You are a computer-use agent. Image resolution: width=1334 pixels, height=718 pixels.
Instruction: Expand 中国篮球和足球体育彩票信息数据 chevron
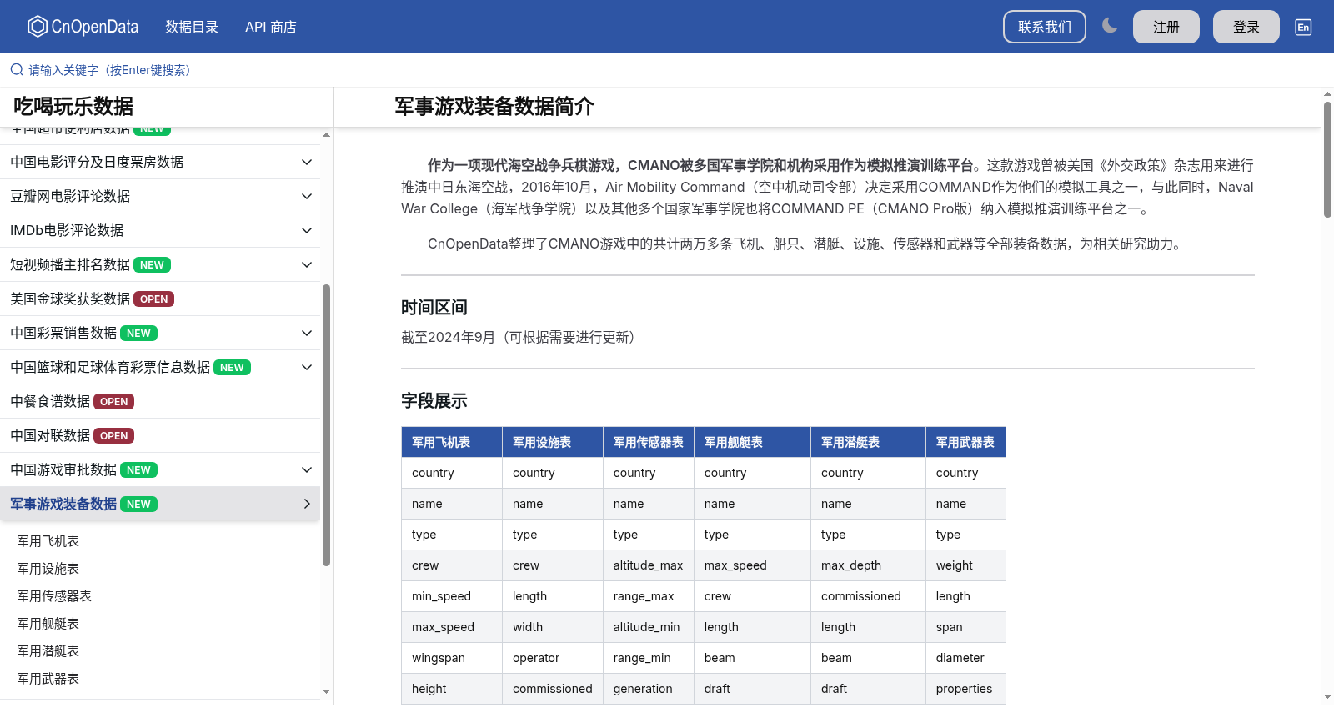pos(307,367)
